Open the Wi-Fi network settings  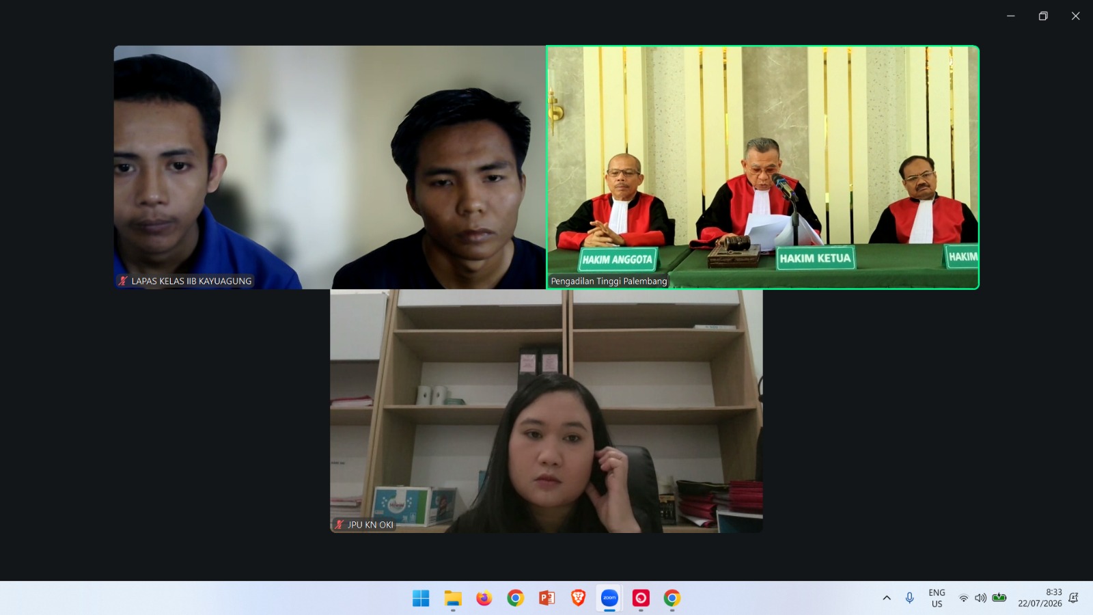click(963, 598)
